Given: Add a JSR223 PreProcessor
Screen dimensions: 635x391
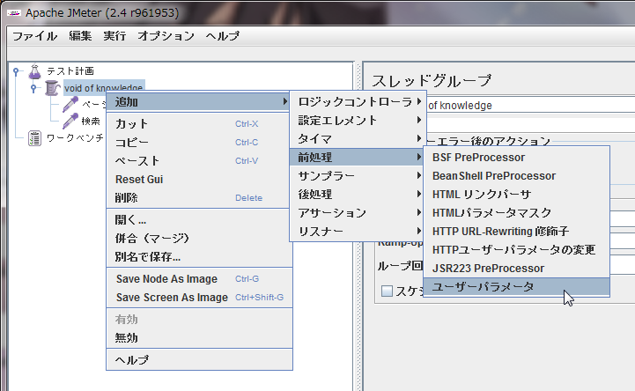Looking at the screenshot, I should pyautogui.click(x=516, y=269).
